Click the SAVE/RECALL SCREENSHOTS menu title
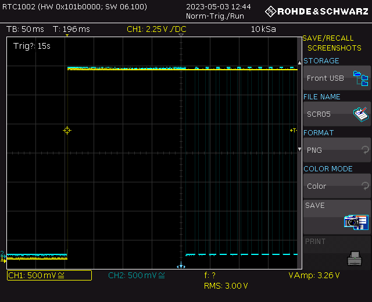The image size is (372, 302). [x=332, y=43]
